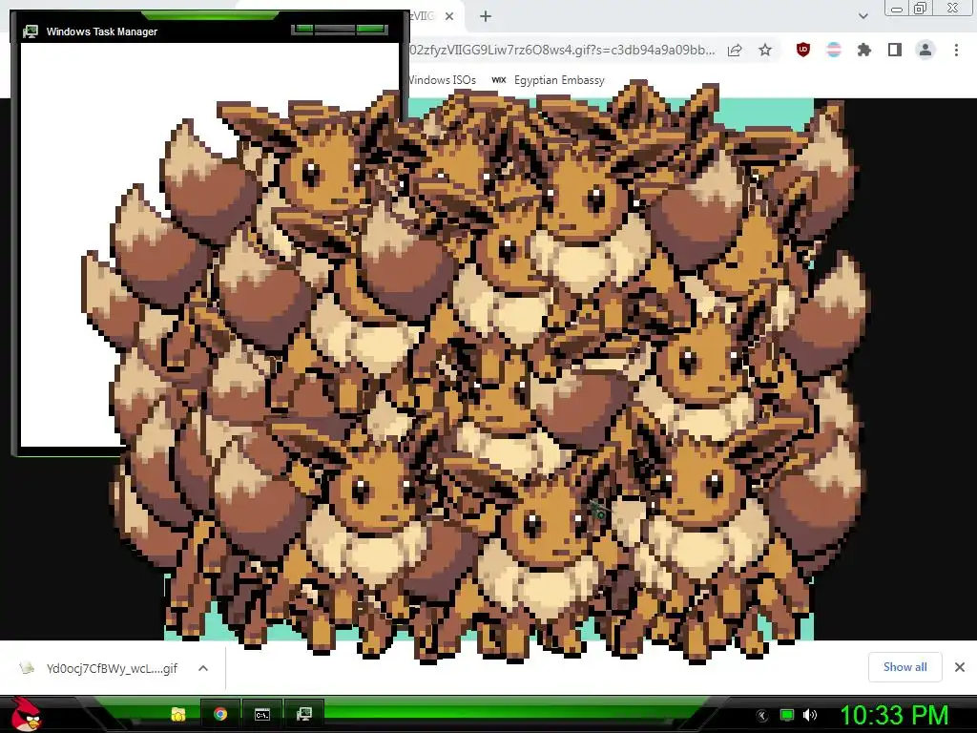Open the Chrome profile avatar
The width and height of the screenshot is (977, 733).
(925, 50)
